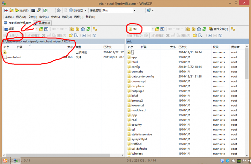This screenshot has width=251, height=164.
Task: Select the mentohust file in local panel
Action: [14, 57]
